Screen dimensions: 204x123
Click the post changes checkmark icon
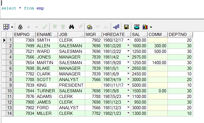pyautogui.click(x=45, y=27)
